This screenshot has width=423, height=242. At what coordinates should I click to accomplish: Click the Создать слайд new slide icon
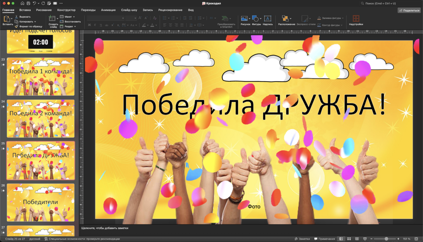(x=52, y=19)
